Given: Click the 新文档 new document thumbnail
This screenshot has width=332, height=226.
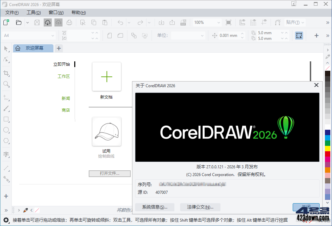Looking at the screenshot, I should [107, 76].
